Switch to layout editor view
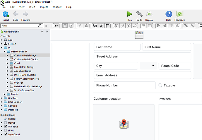 point(65,26)
